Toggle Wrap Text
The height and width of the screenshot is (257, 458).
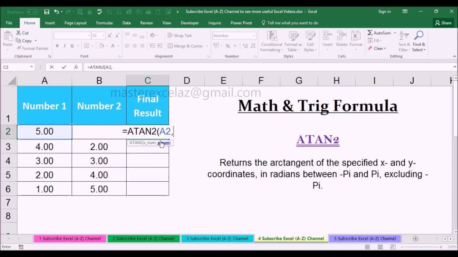pyautogui.click(x=179, y=36)
